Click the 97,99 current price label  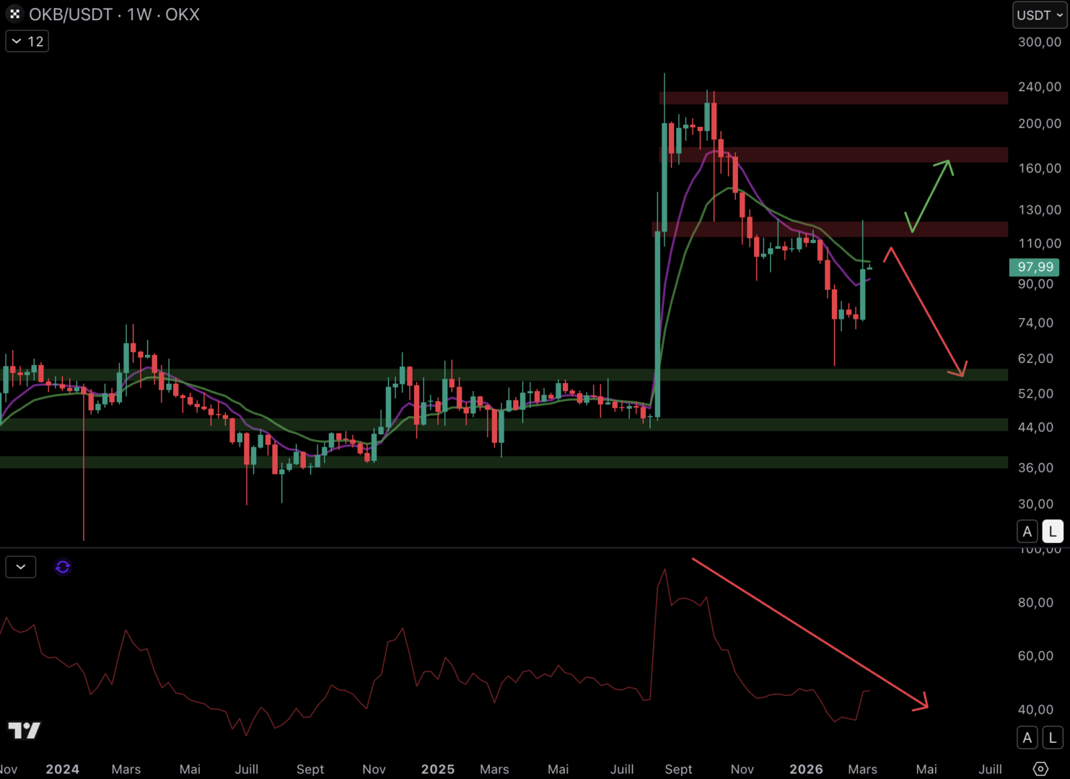[x=1034, y=267]
